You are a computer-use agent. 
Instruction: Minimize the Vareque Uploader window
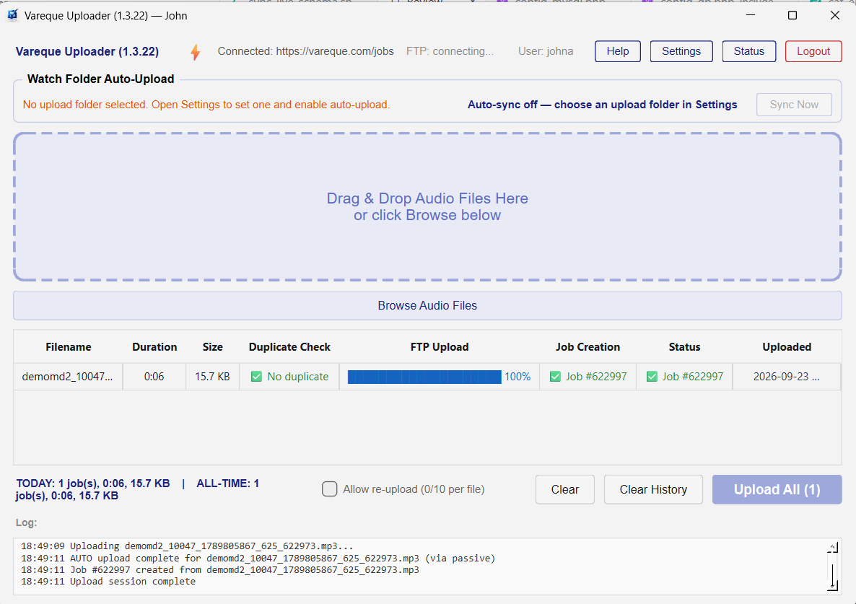(751, 15)
